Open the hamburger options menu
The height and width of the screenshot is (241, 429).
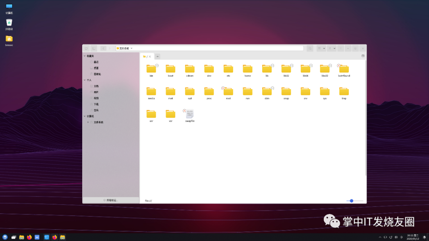pyautogui.click(x=341, y=48)
